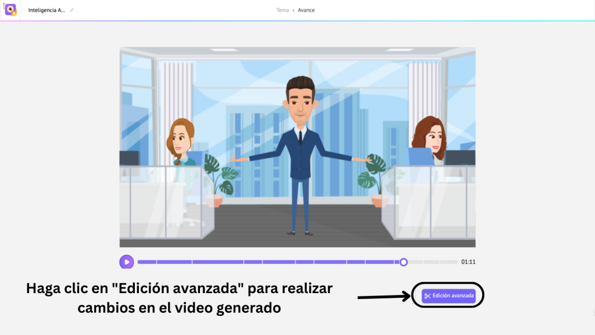
Task: Click the purple app logo icon
Action: [10, 10]
